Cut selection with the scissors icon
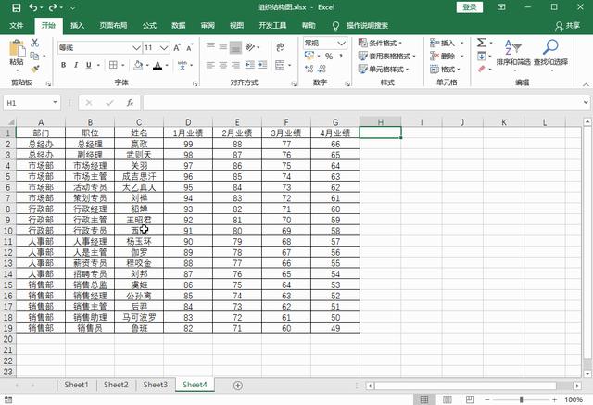593x405 pixels. 35,43
